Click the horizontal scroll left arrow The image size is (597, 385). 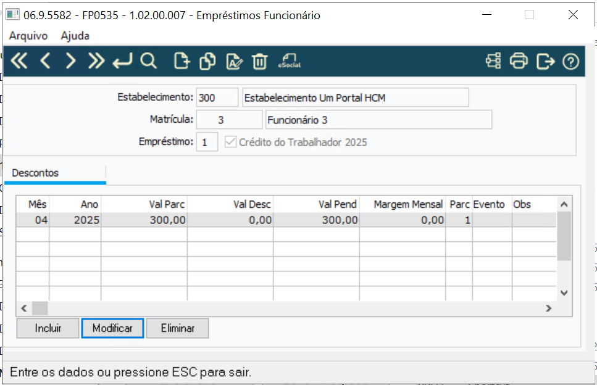click(x=24, y=308)
